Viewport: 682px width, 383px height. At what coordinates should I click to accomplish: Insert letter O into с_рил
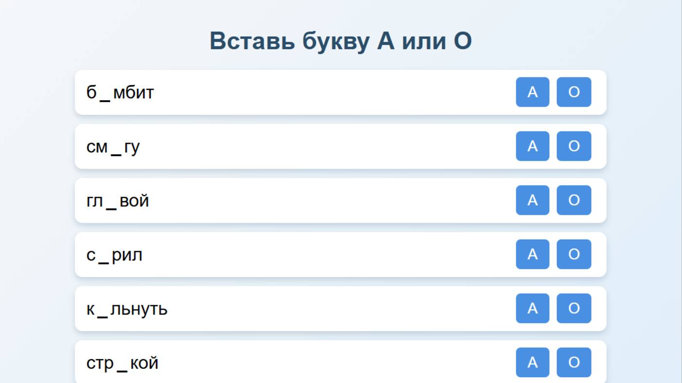click(574, 254)
